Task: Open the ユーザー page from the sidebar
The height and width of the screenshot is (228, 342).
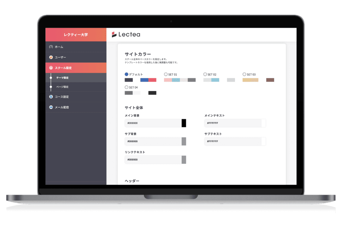Action: tap(64, 57)
